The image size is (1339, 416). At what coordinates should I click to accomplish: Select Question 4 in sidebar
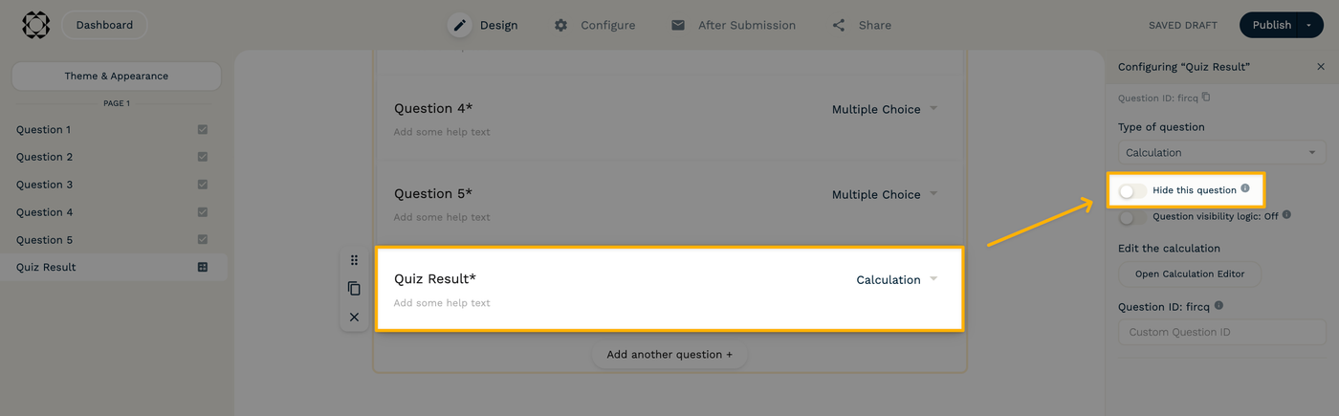(114, 212)
